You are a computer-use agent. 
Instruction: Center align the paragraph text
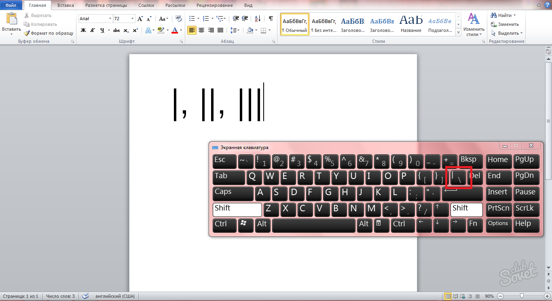click(201, 30)
